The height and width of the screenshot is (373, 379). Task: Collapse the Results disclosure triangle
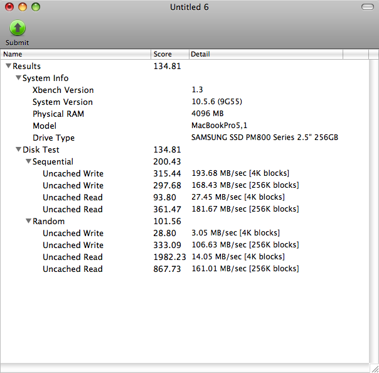(8, 66)
